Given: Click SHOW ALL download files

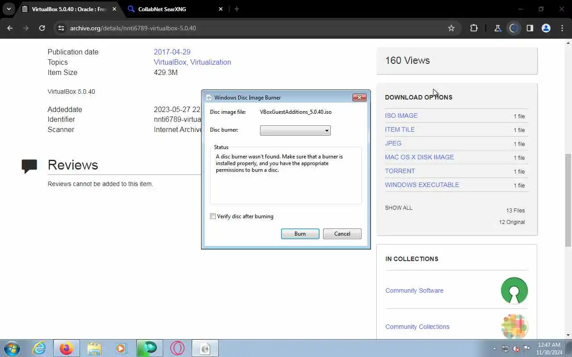Looking at the screenshot, I should click(399, 208).
